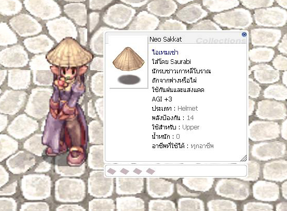
Task: Click the straw hat on the character
Action: pyautogui.click(x=70, y=52)
